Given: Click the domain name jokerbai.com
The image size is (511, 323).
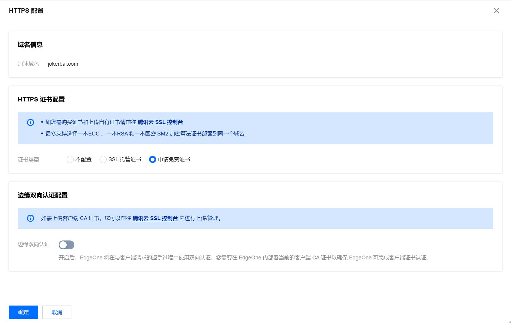Looking at the screenshot, I should 63,64.
